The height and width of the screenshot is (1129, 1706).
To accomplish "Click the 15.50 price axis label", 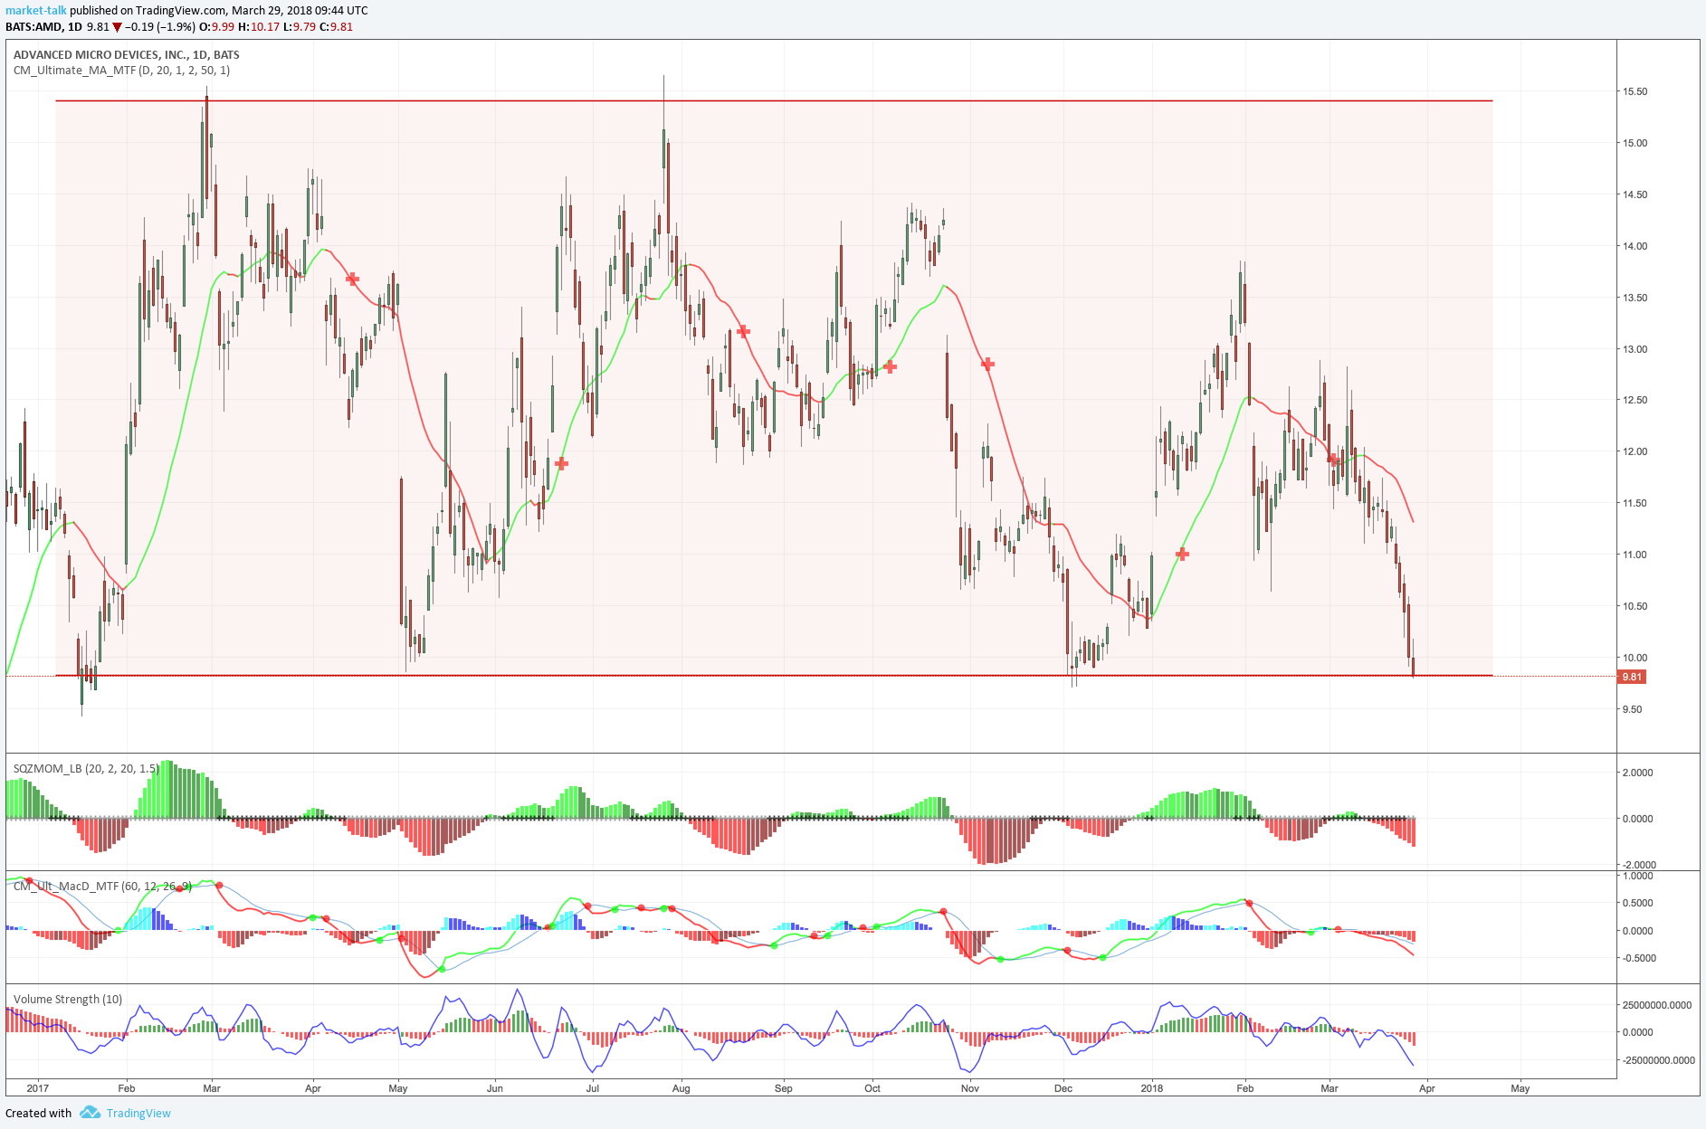I will point(1635,91).
